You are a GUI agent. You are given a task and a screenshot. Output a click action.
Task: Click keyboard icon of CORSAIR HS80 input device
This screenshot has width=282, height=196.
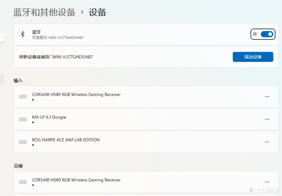tap(23, 97)
